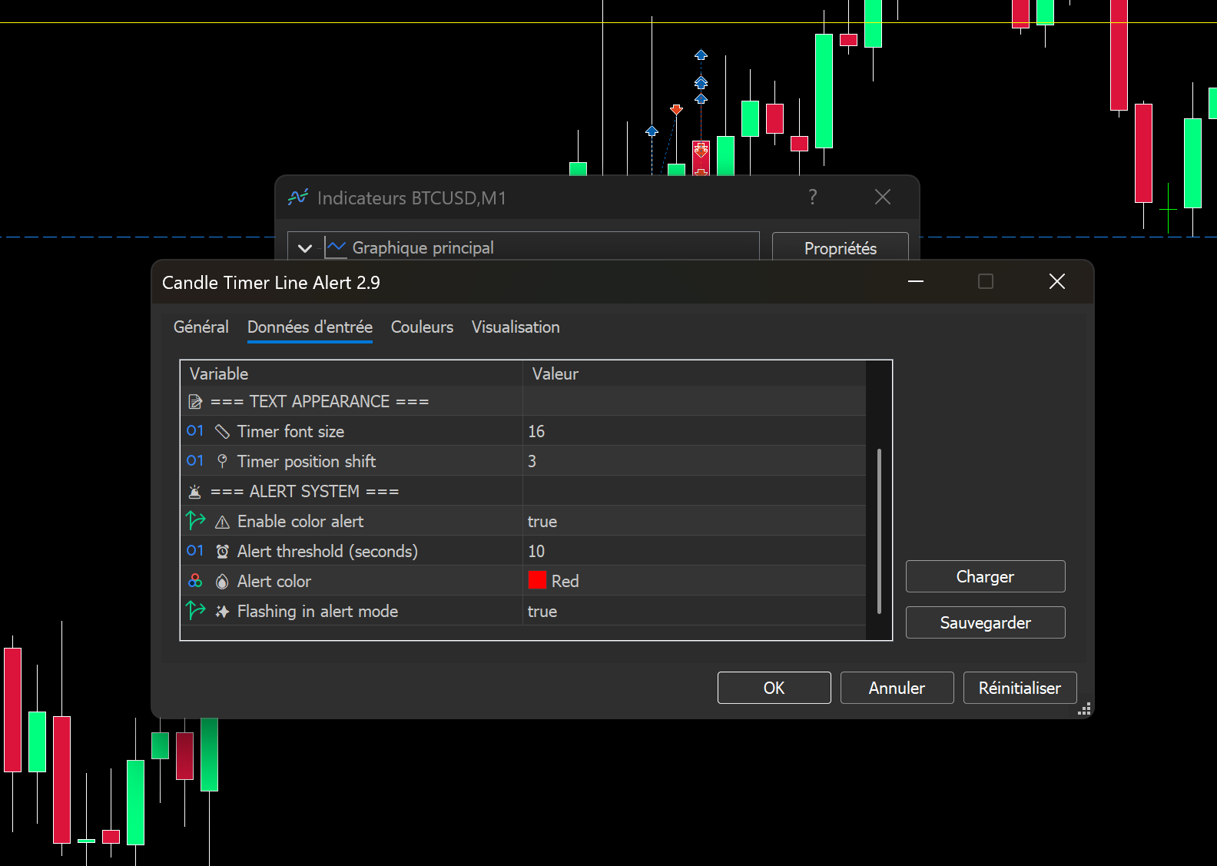This screenshot has height=866, width=1217.
Task: Open the Alert color Red value dropdown
Action: [691, 582]
